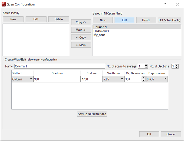
Task: Click Delete under Saved in NIRscan Nano
Action: 146,20
